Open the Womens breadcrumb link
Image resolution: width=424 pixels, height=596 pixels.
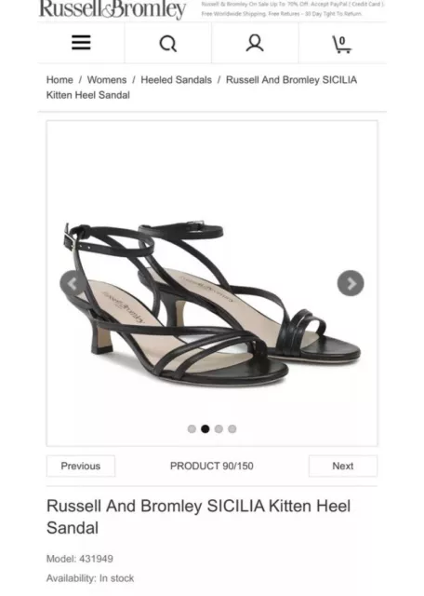pyautogui.click(x=107, y=80)
